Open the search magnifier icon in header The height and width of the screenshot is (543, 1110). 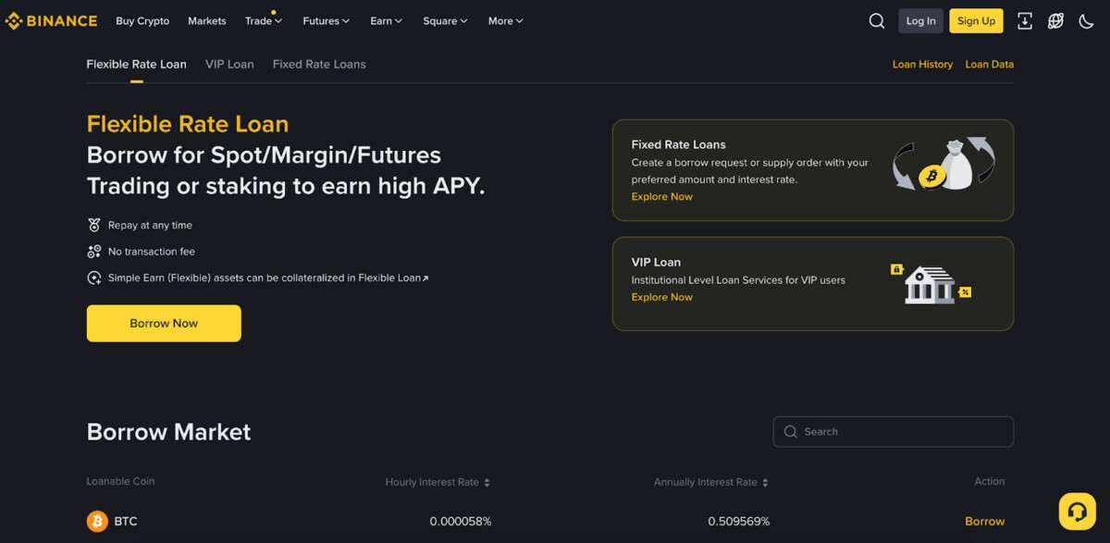click(877, 20)
